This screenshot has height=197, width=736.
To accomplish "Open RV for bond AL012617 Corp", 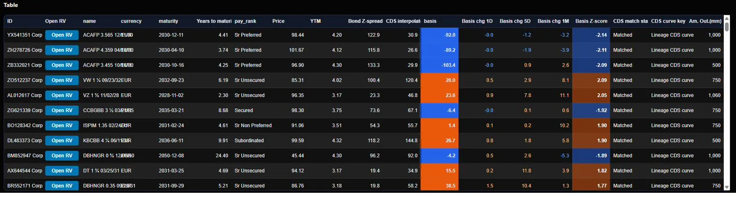I will pos(61,95).
